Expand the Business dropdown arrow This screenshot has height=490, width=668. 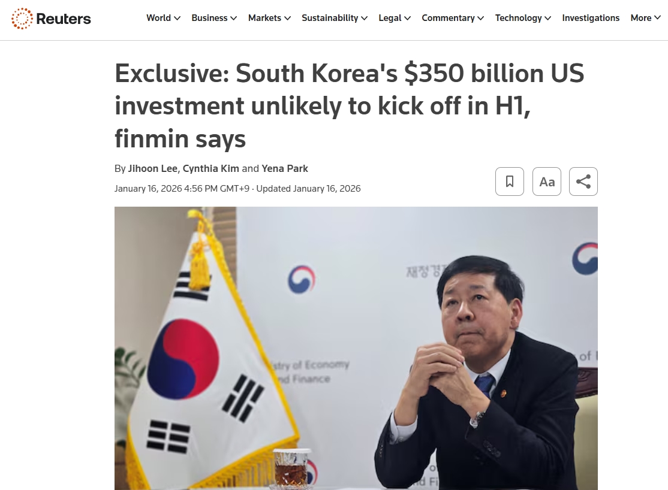(233, 19)
